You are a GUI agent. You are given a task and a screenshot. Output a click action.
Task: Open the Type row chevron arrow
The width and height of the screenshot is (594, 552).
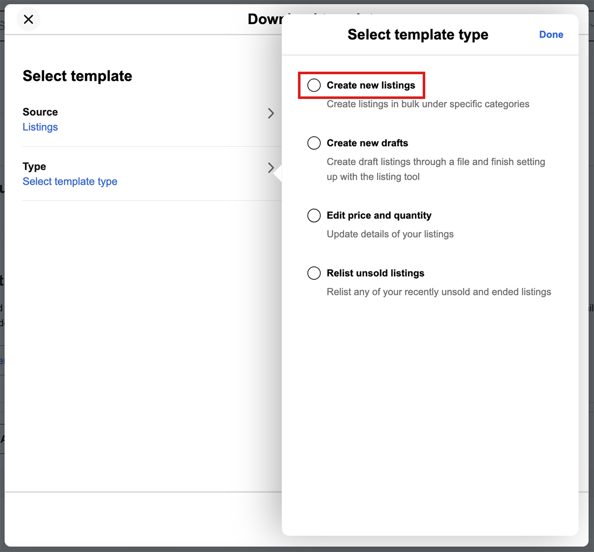pos(271,168)
